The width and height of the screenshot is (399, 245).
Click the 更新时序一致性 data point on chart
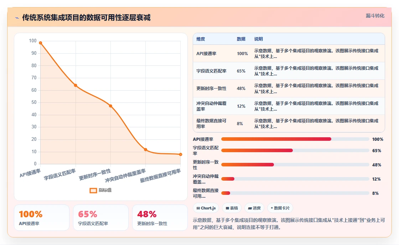pyautogui.click(x=110, y=106)
